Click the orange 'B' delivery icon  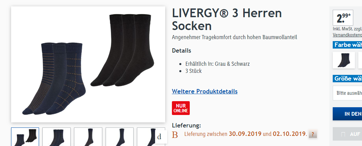pyautogui.click(x=175, y=135)
